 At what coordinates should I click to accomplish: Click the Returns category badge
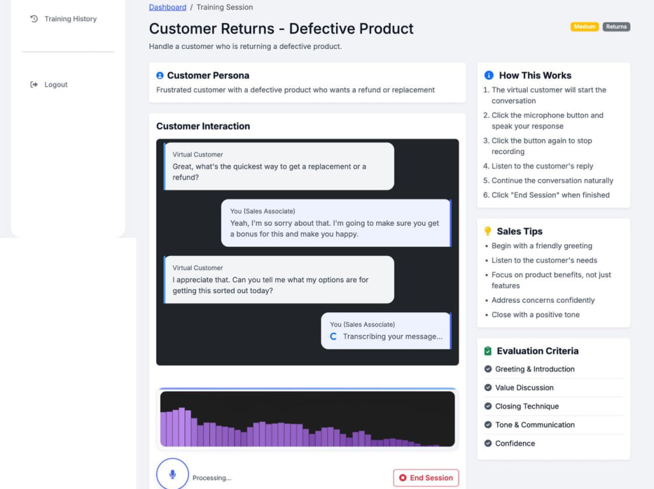coord(616,27)
